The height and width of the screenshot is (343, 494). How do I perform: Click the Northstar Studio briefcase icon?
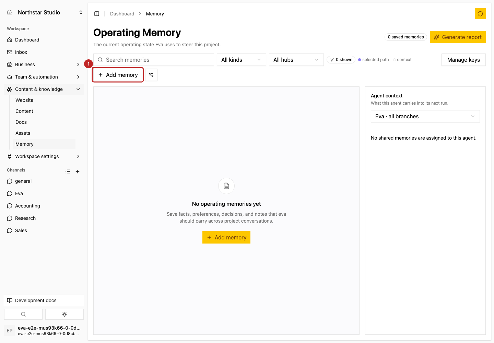click(10, 12)
